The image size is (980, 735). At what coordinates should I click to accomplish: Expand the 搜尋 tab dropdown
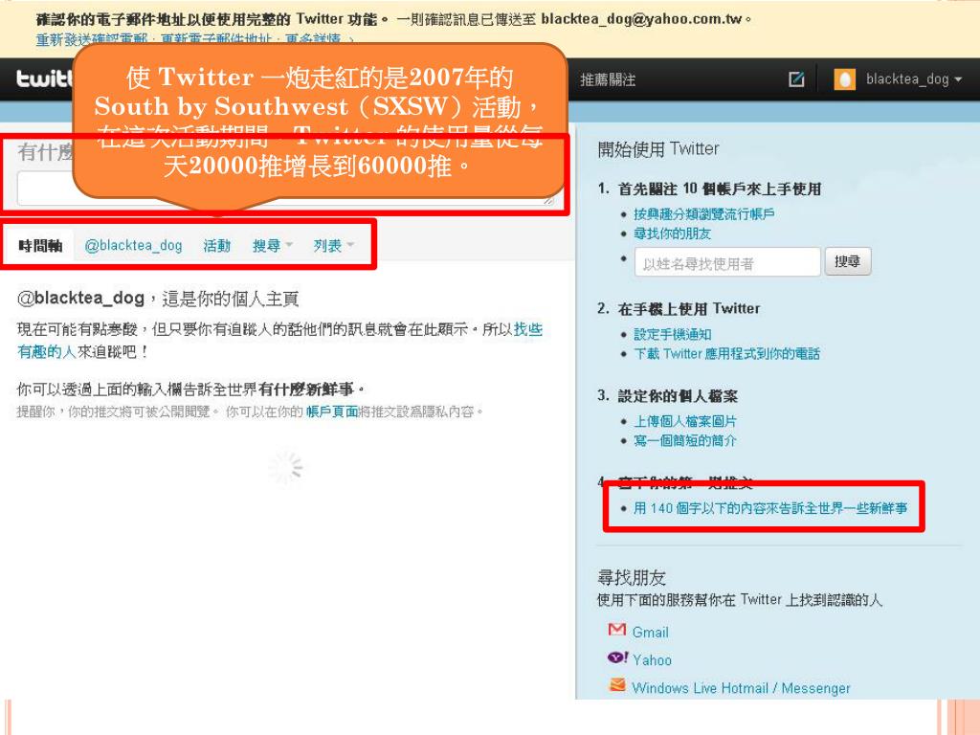click(273, 246)
